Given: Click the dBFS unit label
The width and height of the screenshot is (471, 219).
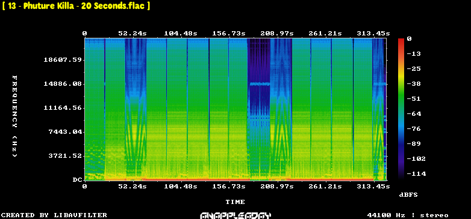Looking at the screenshot, I should pyautogui.click(x=408, y=195).
